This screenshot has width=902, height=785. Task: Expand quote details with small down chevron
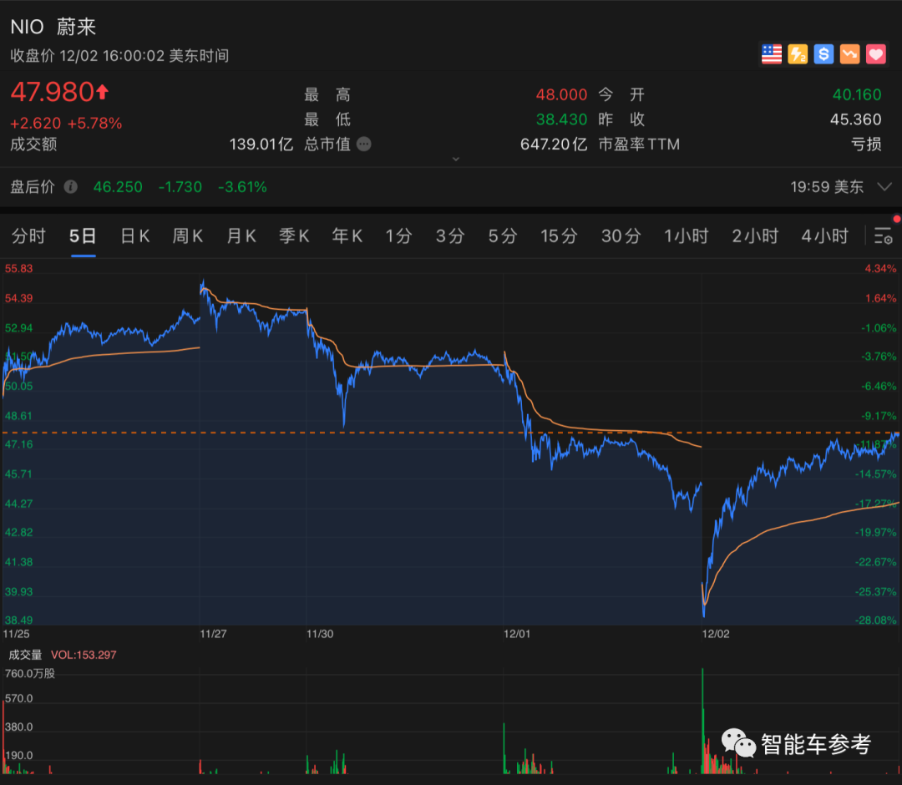(456, 160)
